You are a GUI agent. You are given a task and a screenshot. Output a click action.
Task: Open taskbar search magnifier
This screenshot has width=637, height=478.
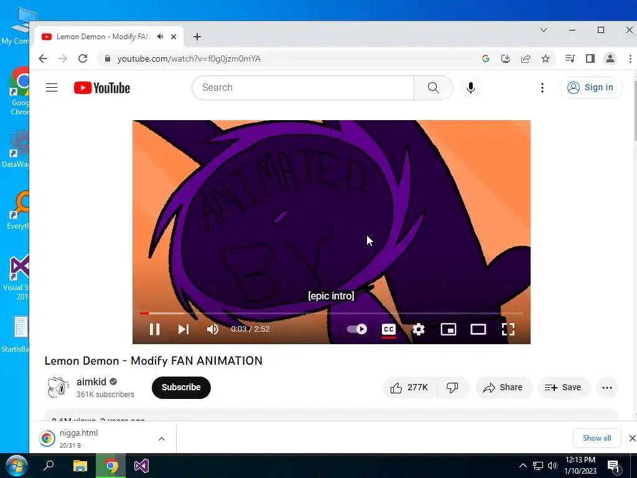pos(49,466)
